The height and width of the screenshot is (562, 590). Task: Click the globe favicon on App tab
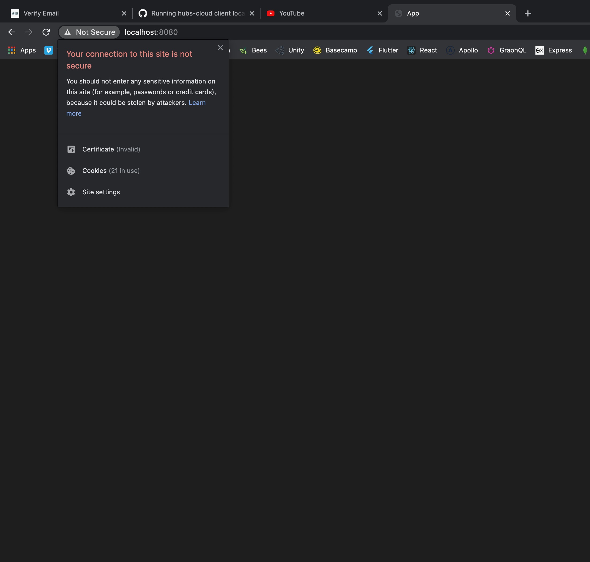[x=399, y=13]
